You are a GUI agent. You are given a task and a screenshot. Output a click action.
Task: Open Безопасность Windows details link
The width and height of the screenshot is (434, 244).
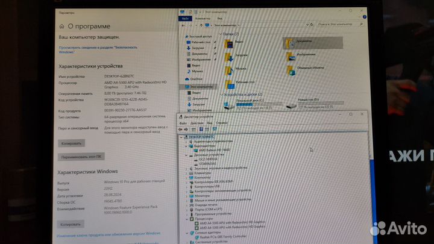click(98, 49)
